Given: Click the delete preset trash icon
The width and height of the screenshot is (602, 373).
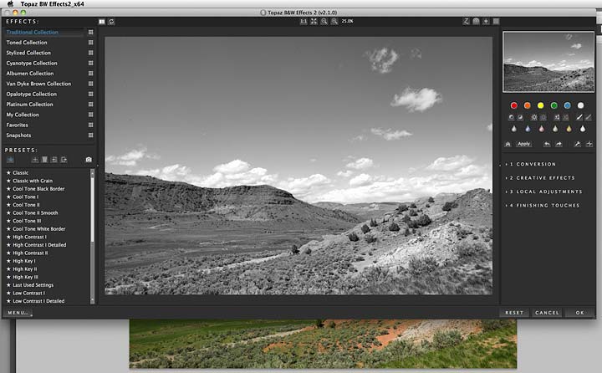Looking at the screenshot, I should pyautogui.click(x=44, y=160).
